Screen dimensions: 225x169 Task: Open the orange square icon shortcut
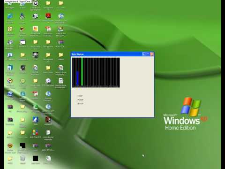(36, 29)
